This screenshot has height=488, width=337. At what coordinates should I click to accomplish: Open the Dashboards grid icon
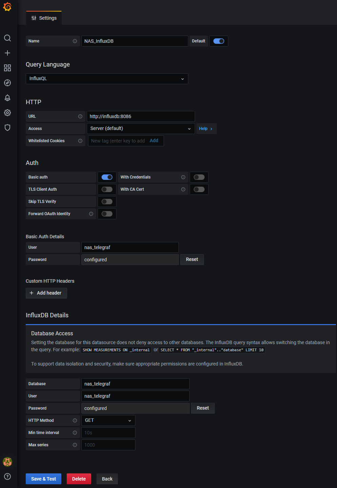(x=7, y=68)
